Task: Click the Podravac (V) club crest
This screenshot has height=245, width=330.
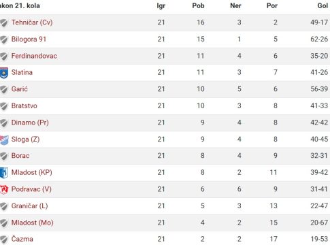Action: click(x=4, y=189)
